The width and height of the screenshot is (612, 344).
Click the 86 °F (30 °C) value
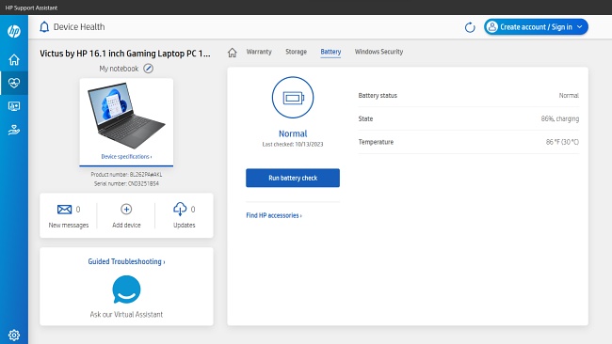(x=562, y=142)
